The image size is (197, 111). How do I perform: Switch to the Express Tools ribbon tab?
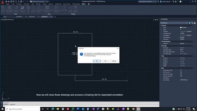click(x=67, y=4)
